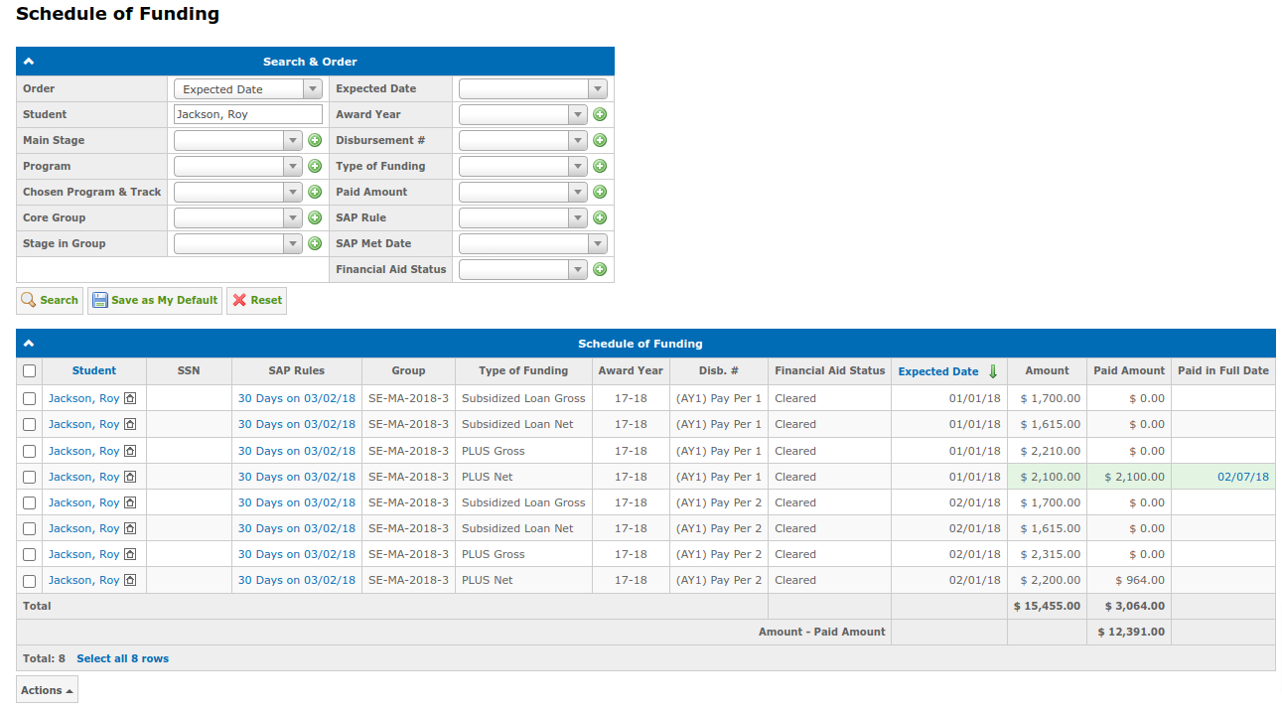
Task: Open student profile icon in PLUS Gross Pay Per 2 row
Action: coord(130,554)
